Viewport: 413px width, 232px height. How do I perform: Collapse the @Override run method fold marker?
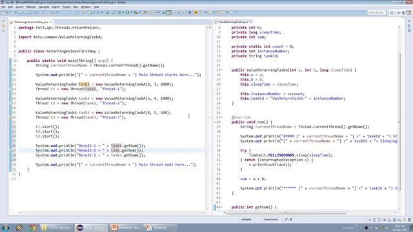coord(222,117)
